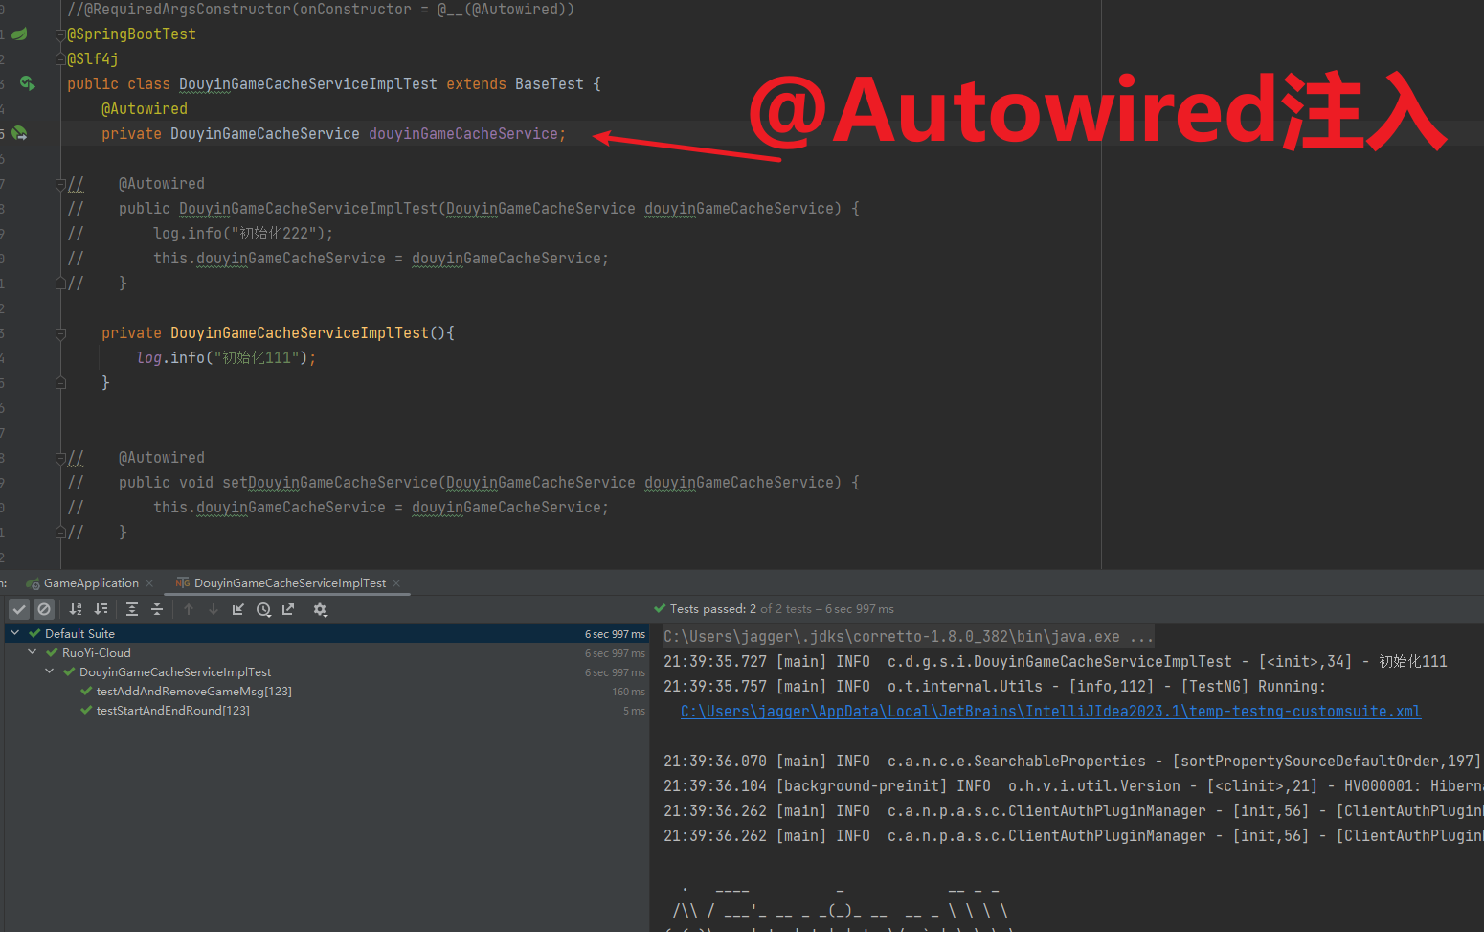Click the commented log.info("初始化222") line

coord(243,234)
